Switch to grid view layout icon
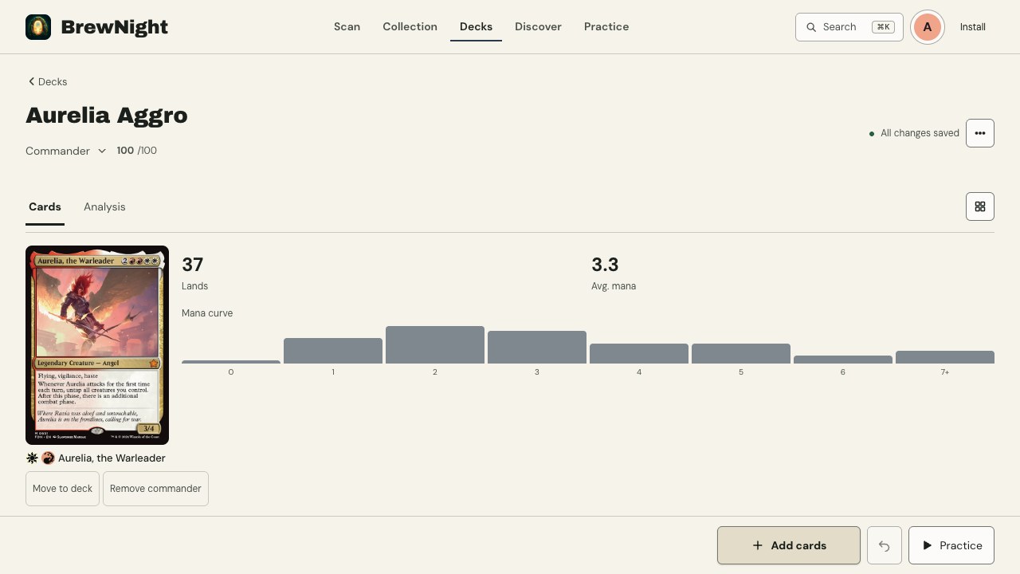Viewport: 1020px width, 574px height. point(980,206)
